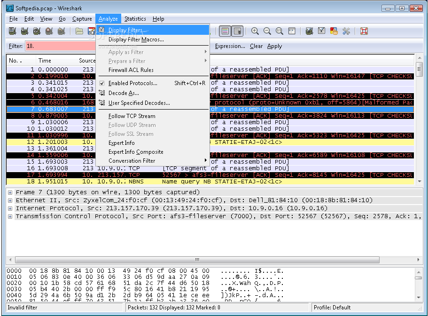
Task: Click the packet details horizontal scrollbar thumb
Action: pos(197,260)
